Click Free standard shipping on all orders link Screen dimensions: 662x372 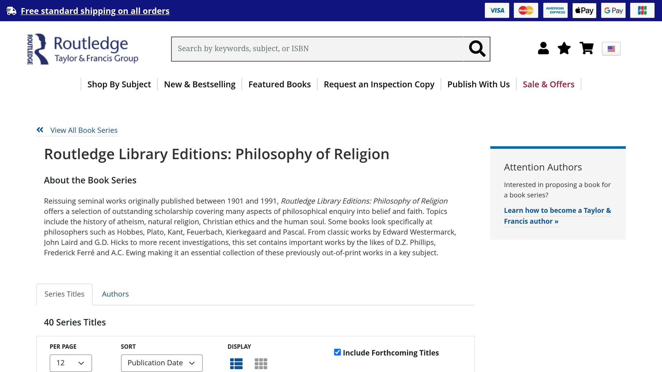[95, 11]
